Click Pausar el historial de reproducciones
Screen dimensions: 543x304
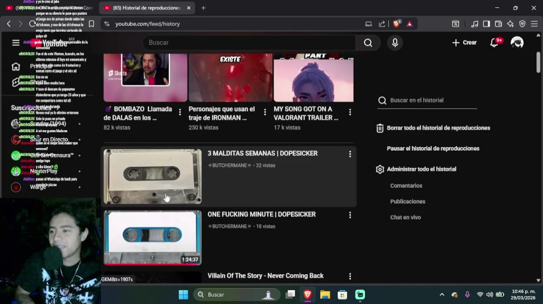tap(433, 149)
